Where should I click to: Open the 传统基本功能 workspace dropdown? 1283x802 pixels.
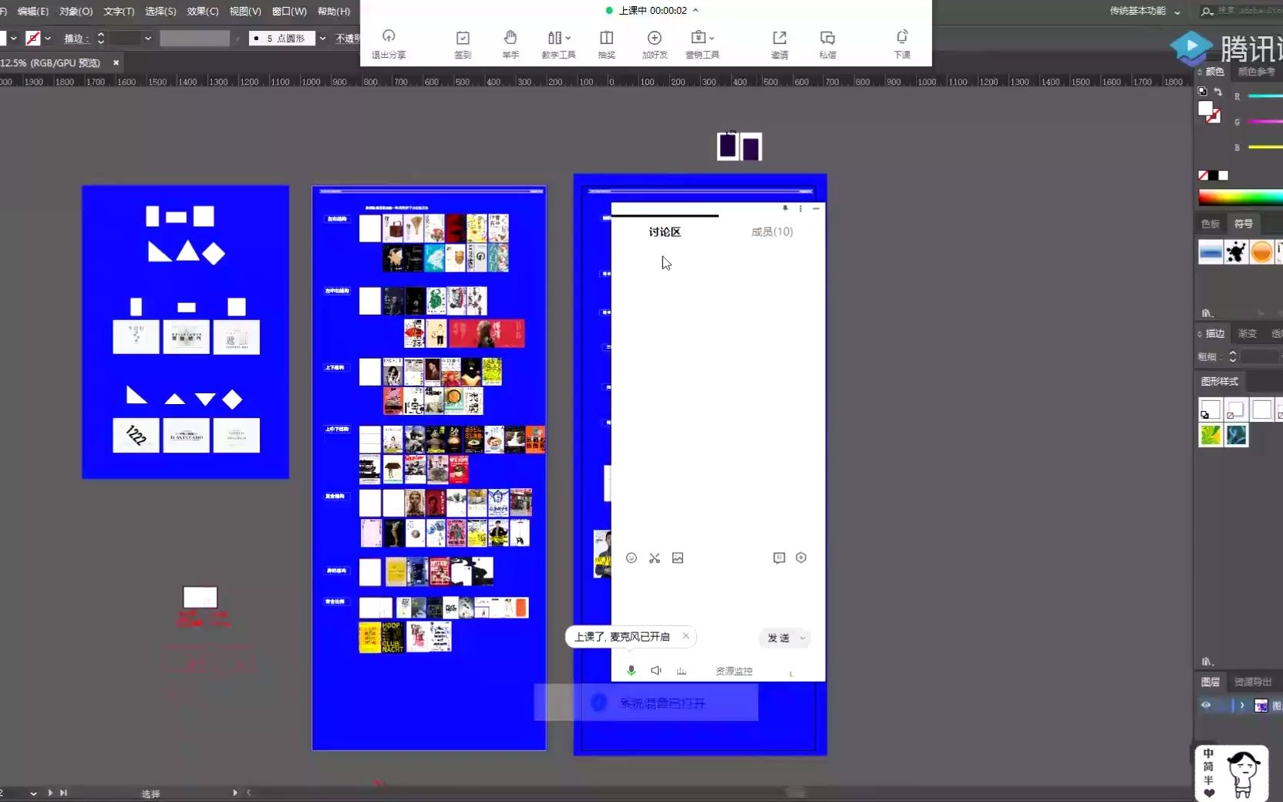click(1145, 11)
